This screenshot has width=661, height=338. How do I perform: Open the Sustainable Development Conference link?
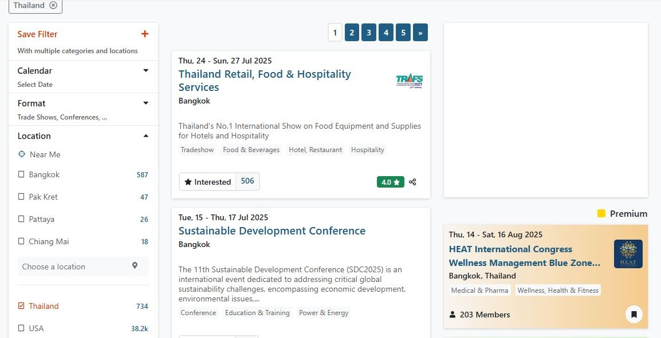click(272, 230)
